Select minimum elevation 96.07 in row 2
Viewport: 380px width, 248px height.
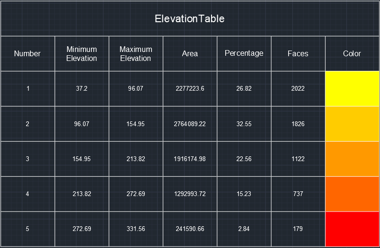[82, 124]
